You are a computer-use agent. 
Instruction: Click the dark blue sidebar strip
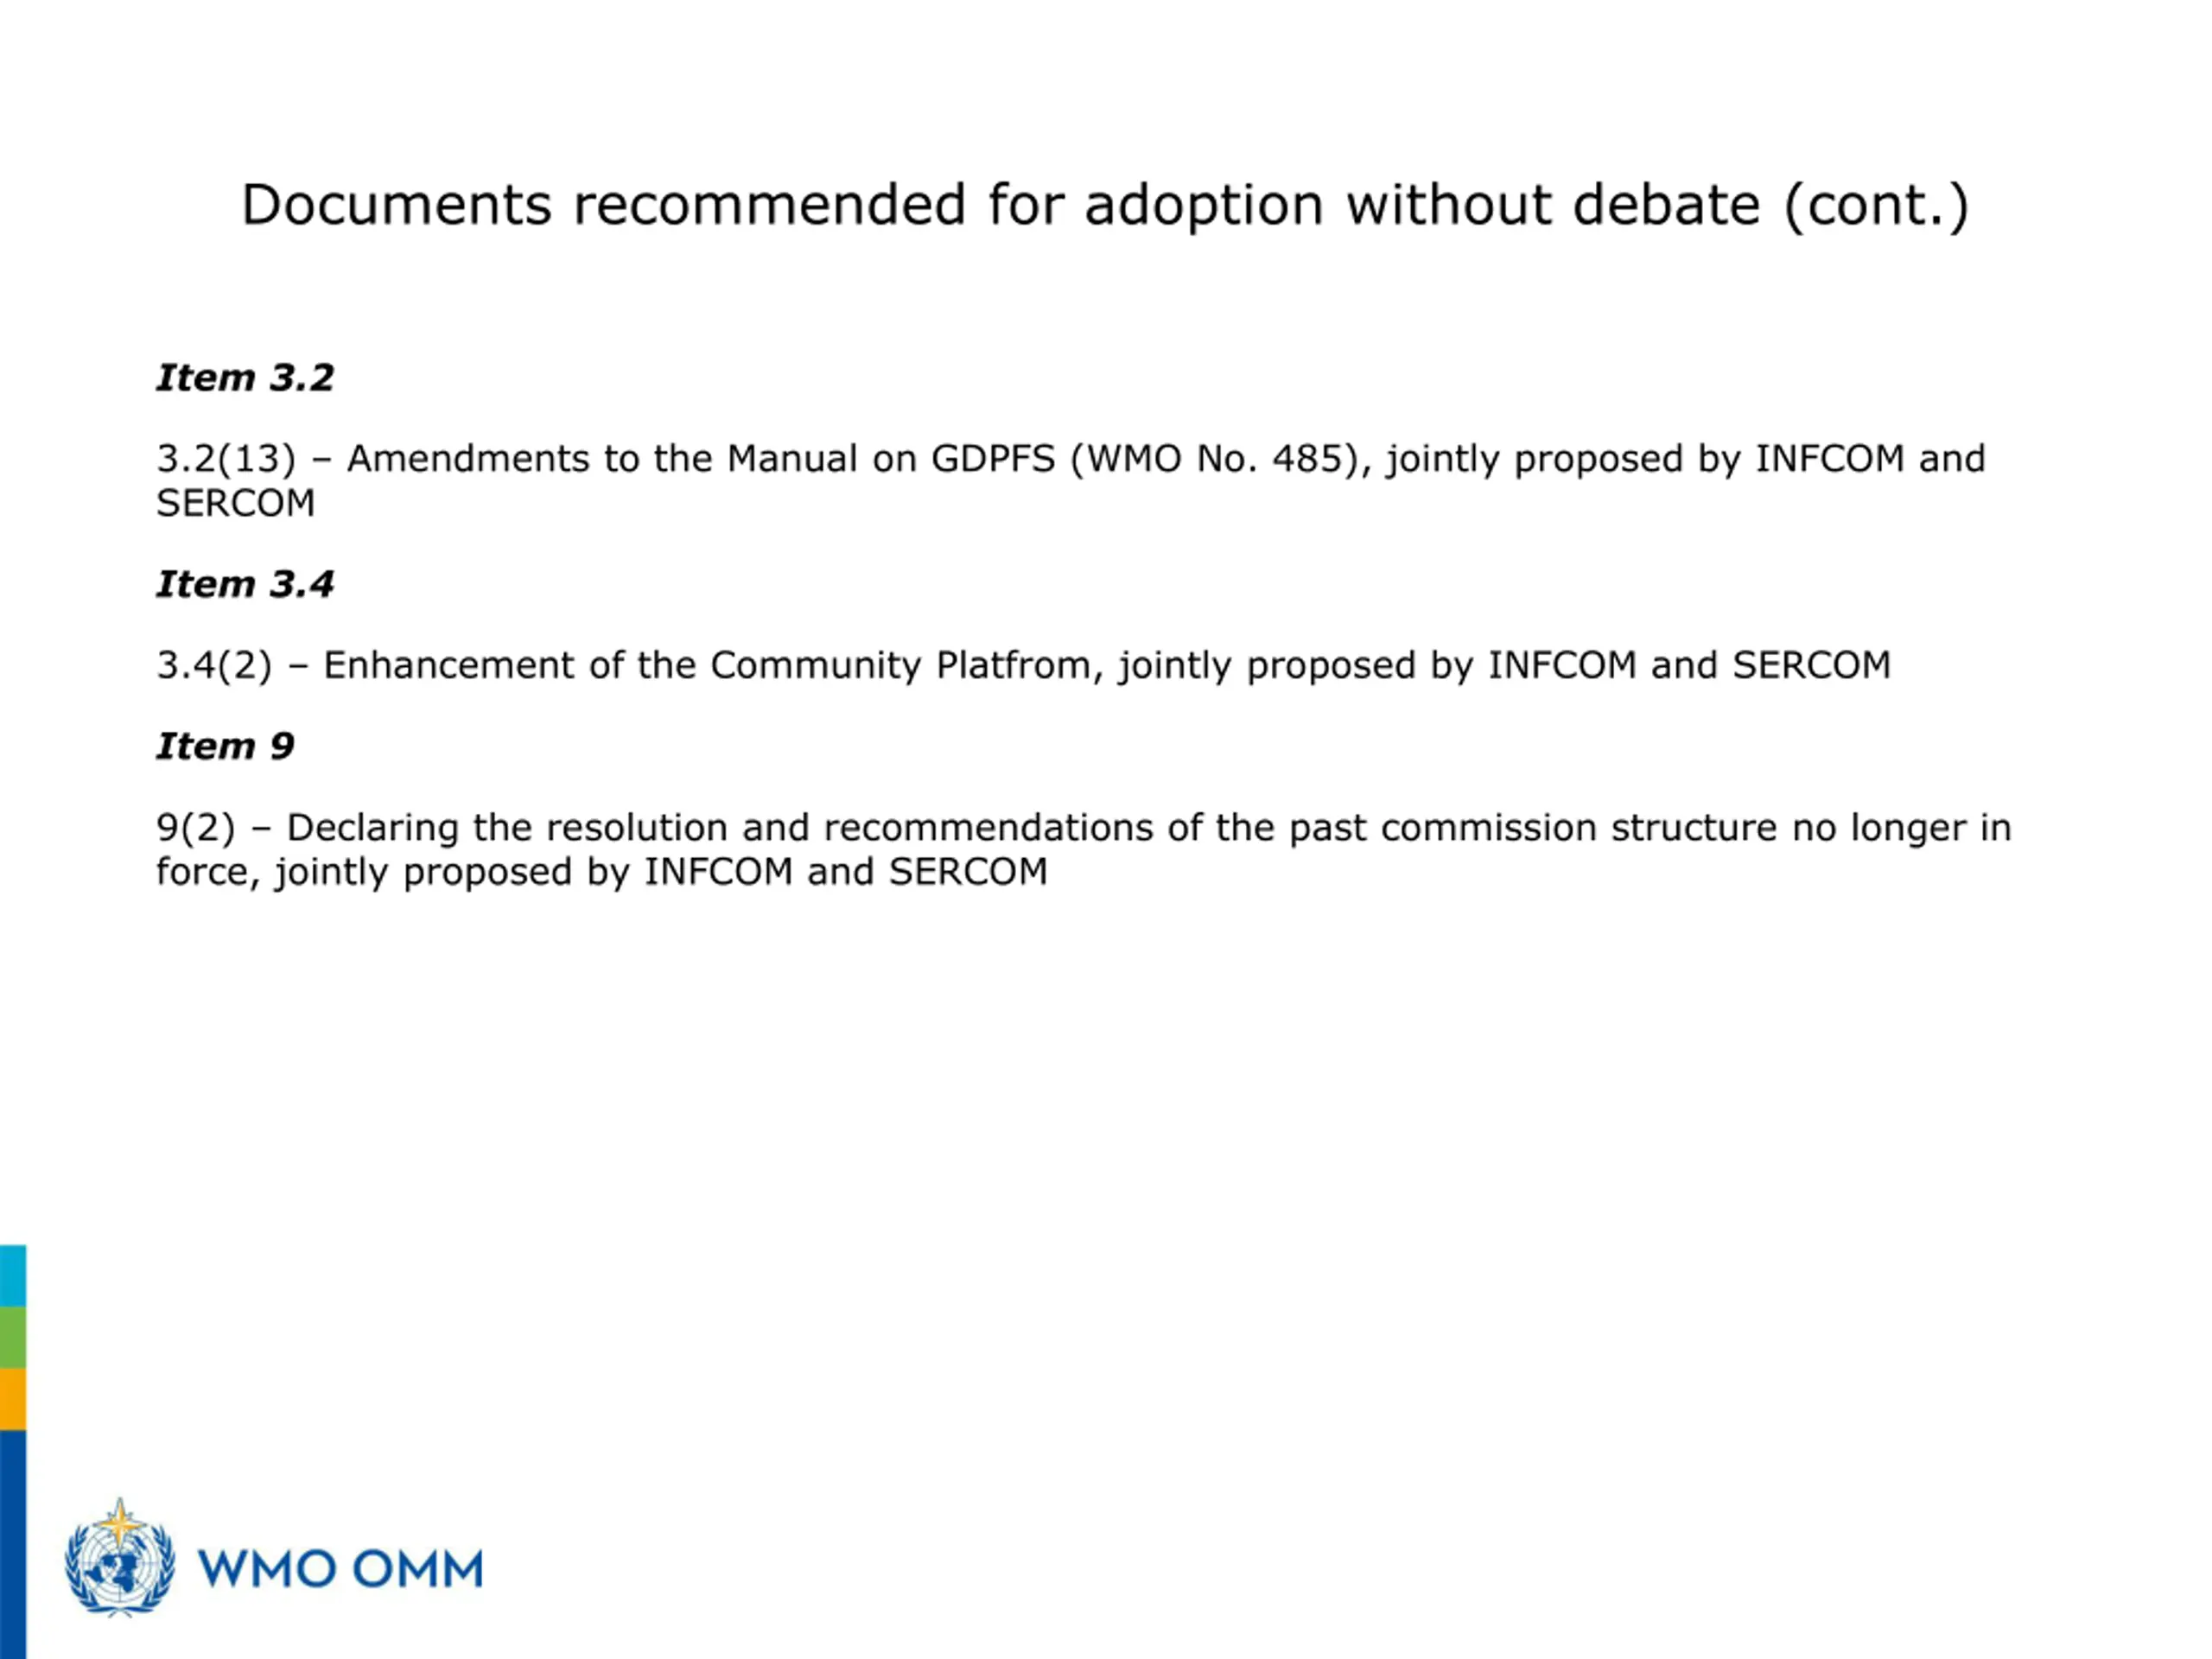pyautogui.click(x=12, y=1540)
